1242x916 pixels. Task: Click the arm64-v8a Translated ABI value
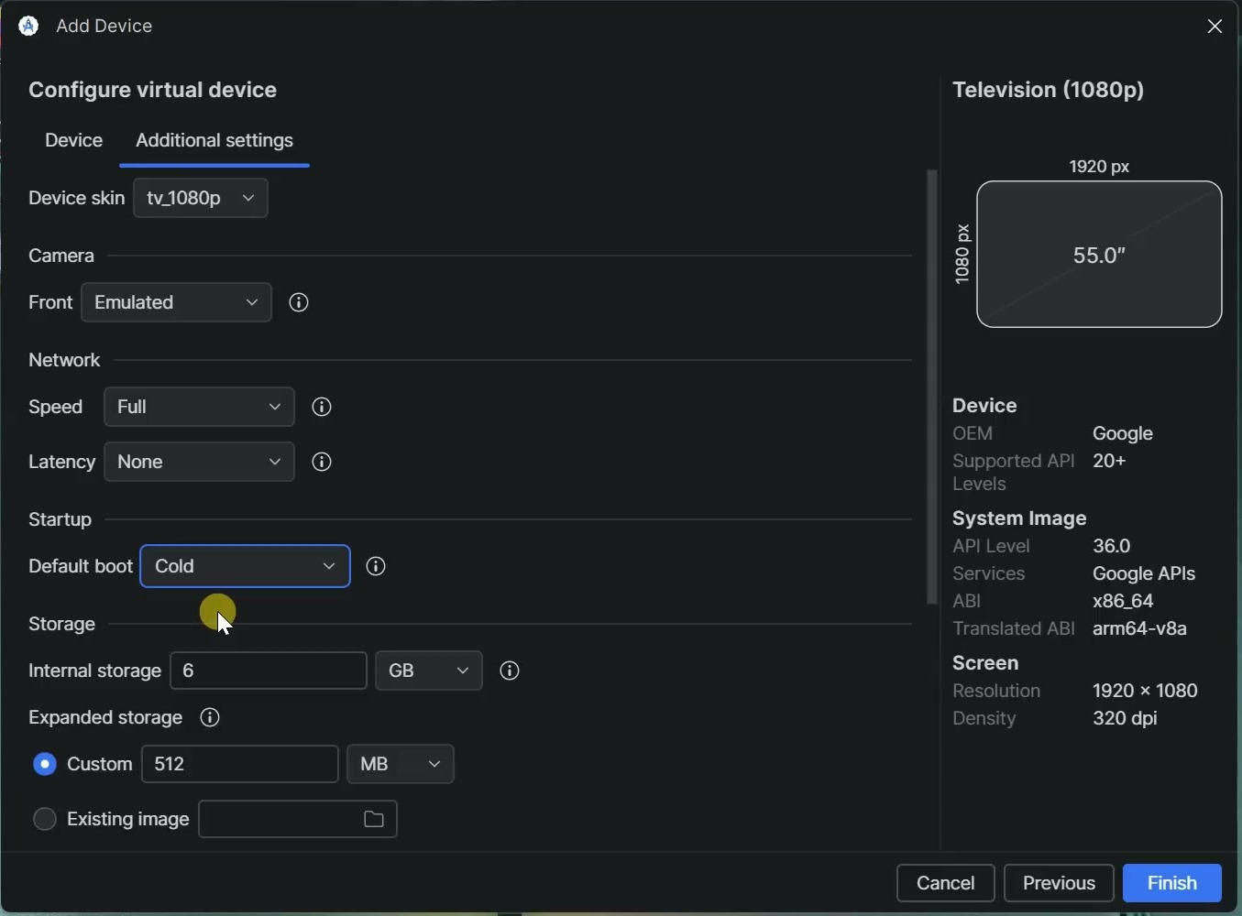pos(1141,629)
